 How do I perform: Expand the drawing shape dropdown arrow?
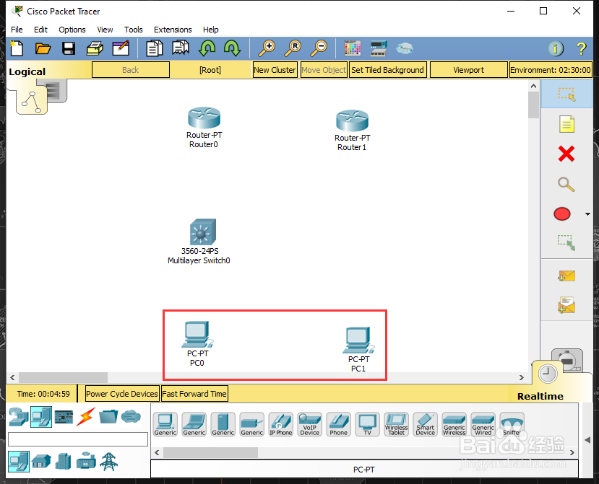click(587, 214)
